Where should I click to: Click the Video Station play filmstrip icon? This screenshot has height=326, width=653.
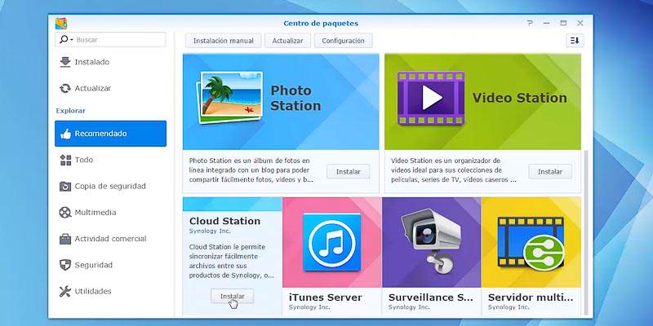tap(431, 99)
